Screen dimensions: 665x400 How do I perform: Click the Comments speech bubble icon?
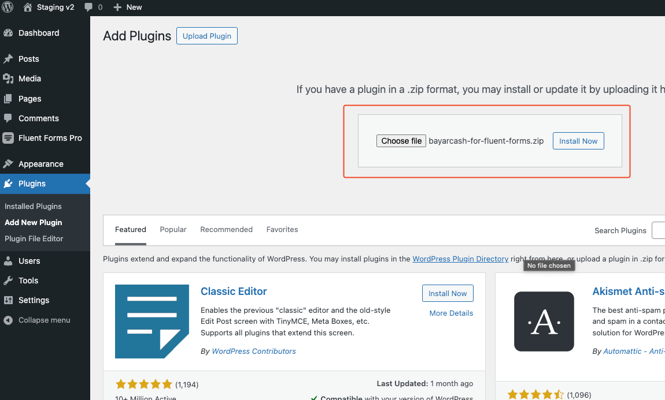click(x=9, y=118)
